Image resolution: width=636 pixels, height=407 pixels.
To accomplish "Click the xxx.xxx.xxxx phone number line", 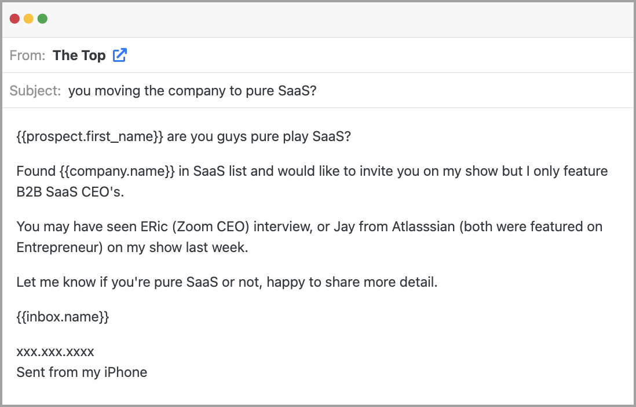I will point(55,351).
